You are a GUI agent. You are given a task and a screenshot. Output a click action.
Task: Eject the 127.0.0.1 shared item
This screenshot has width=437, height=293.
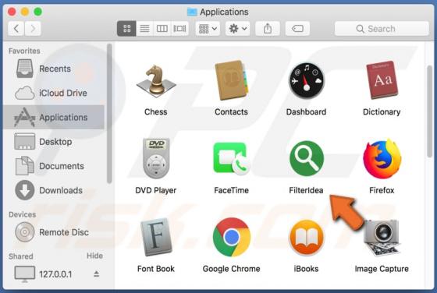(x=96, y=274)
